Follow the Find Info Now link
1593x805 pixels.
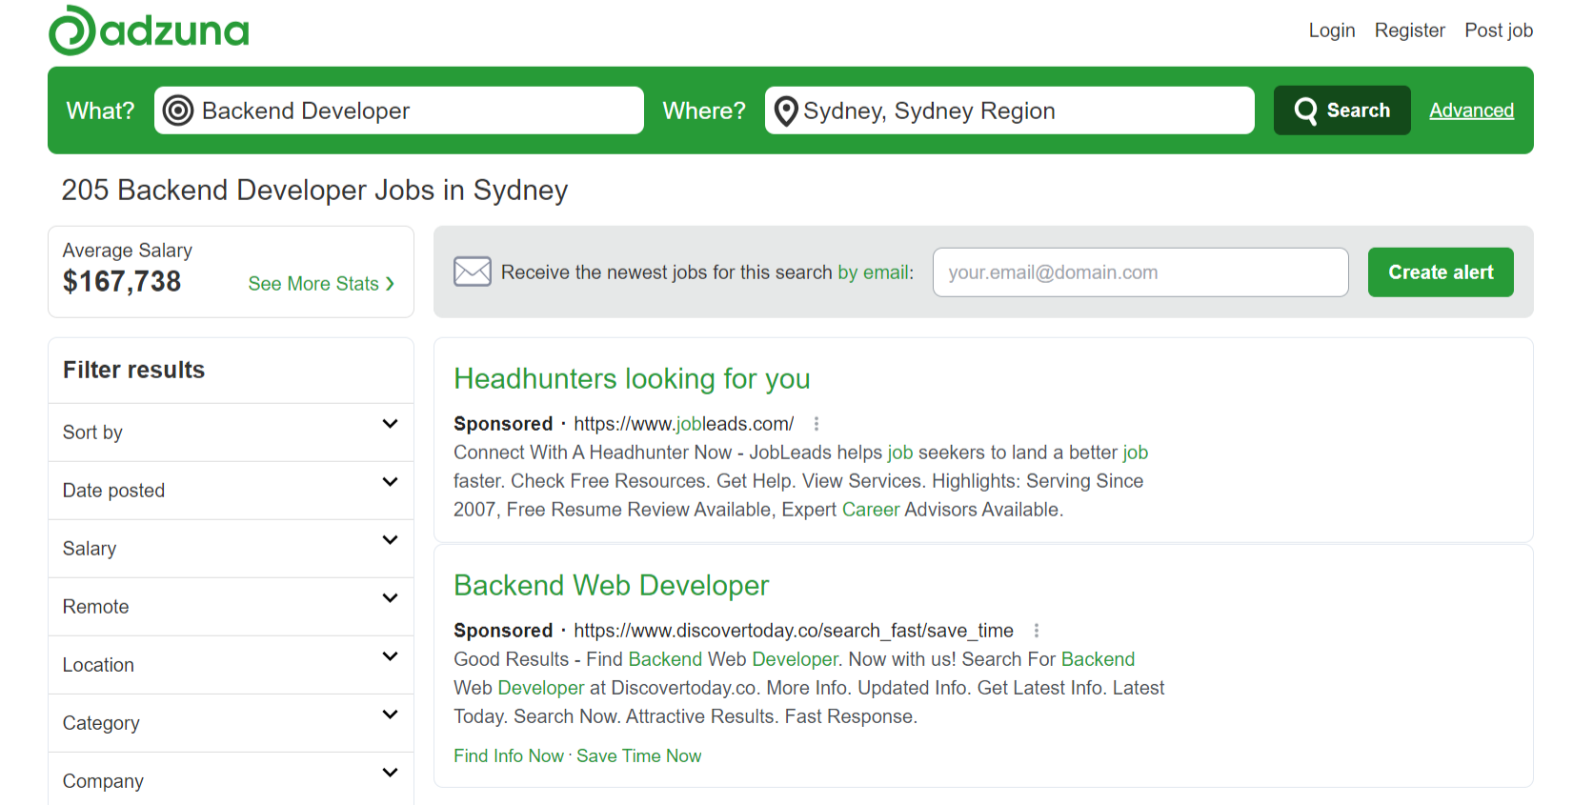pos(509,755)
